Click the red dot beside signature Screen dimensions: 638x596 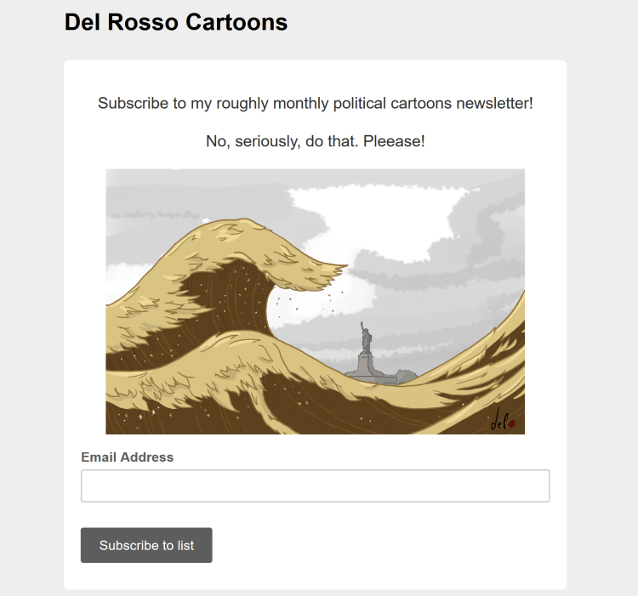[x=511, y=422]
